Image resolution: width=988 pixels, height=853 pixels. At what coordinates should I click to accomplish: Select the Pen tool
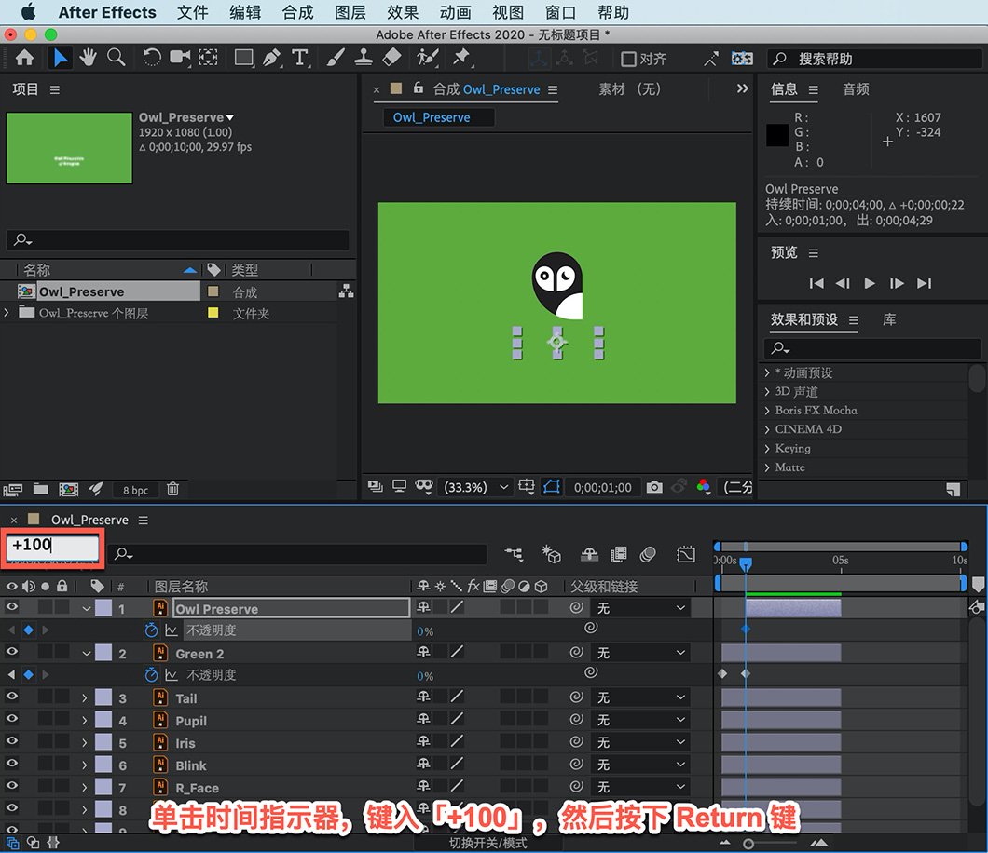click(271, 58)
